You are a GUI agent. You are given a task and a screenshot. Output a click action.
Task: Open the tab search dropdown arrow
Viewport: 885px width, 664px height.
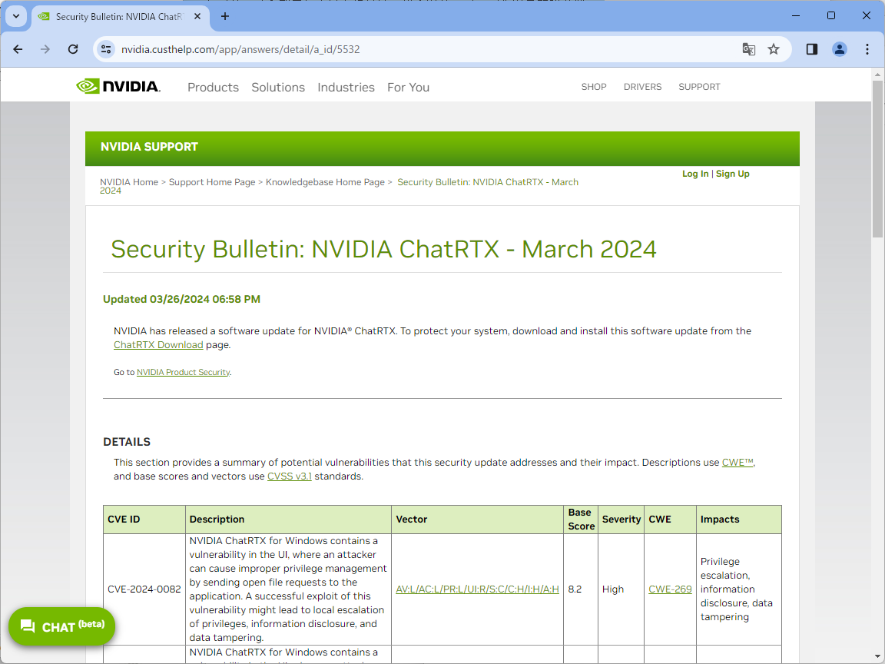(x=16, y=16)
